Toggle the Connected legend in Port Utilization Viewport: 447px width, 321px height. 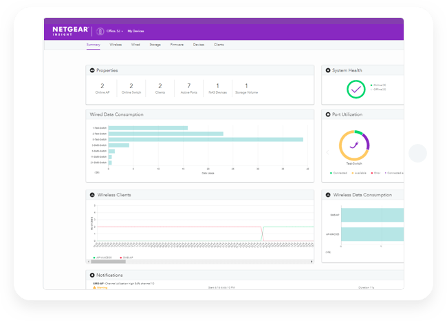click(340, 173)
